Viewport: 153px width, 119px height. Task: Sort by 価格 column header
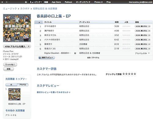pos(137,22)
